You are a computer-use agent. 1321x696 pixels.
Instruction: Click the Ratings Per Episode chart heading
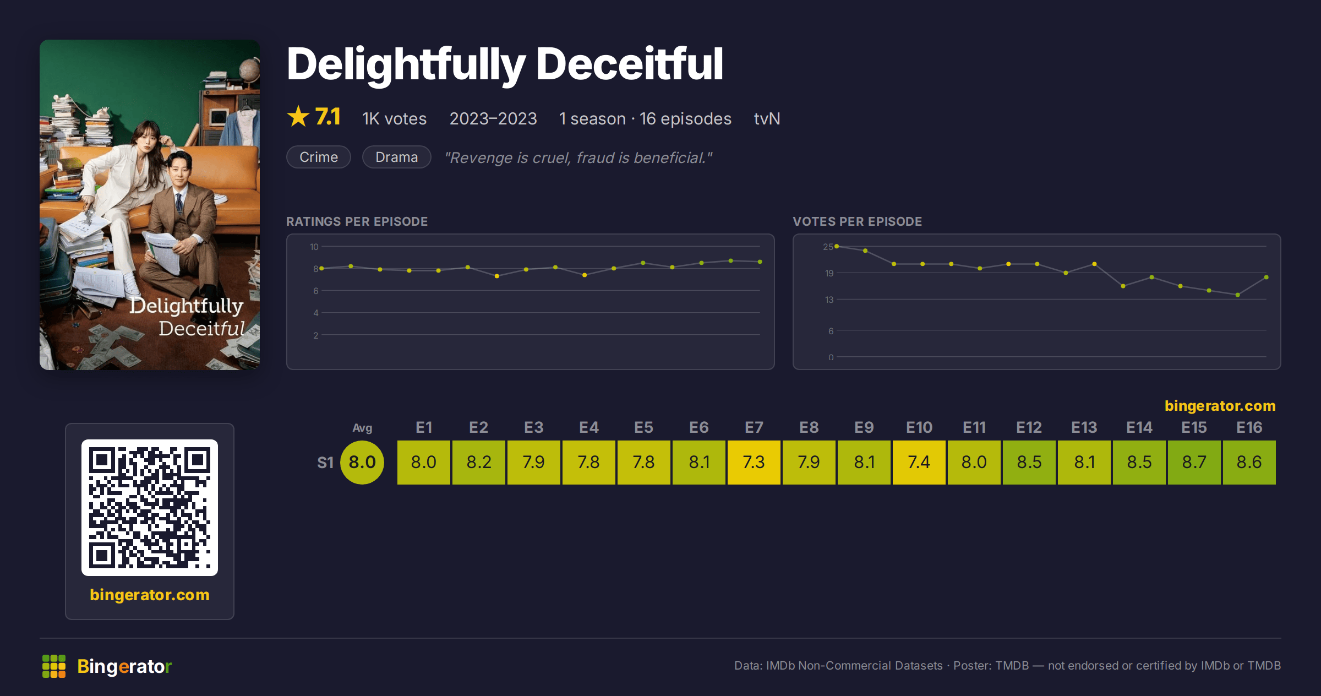tap(357, 221)
